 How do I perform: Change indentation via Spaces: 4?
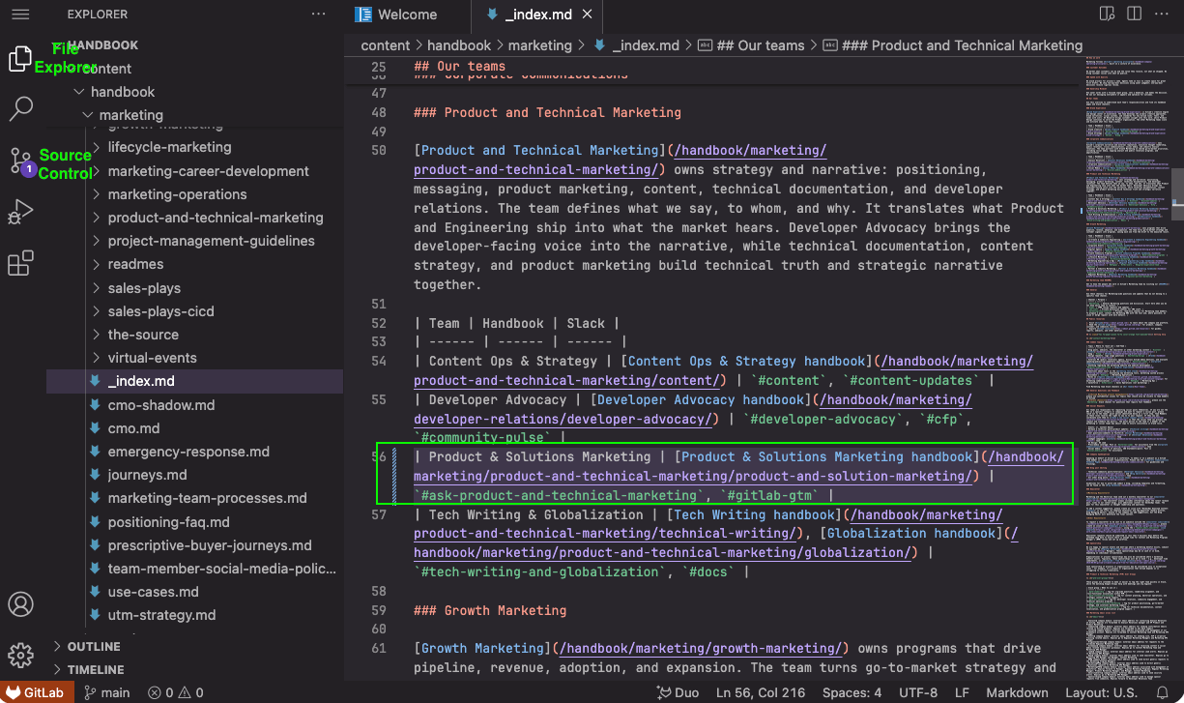(x=852, y=692)
